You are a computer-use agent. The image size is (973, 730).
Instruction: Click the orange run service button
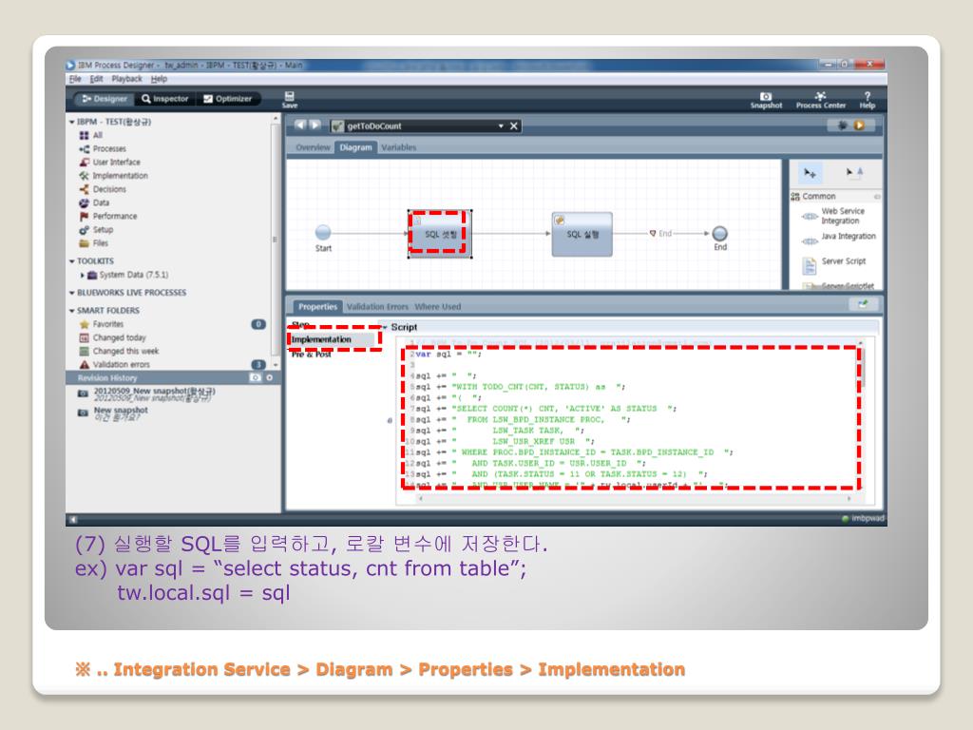point(859,125)
